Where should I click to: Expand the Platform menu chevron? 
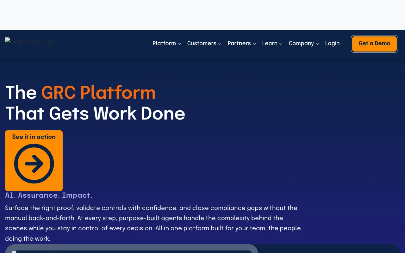point(179,44)
